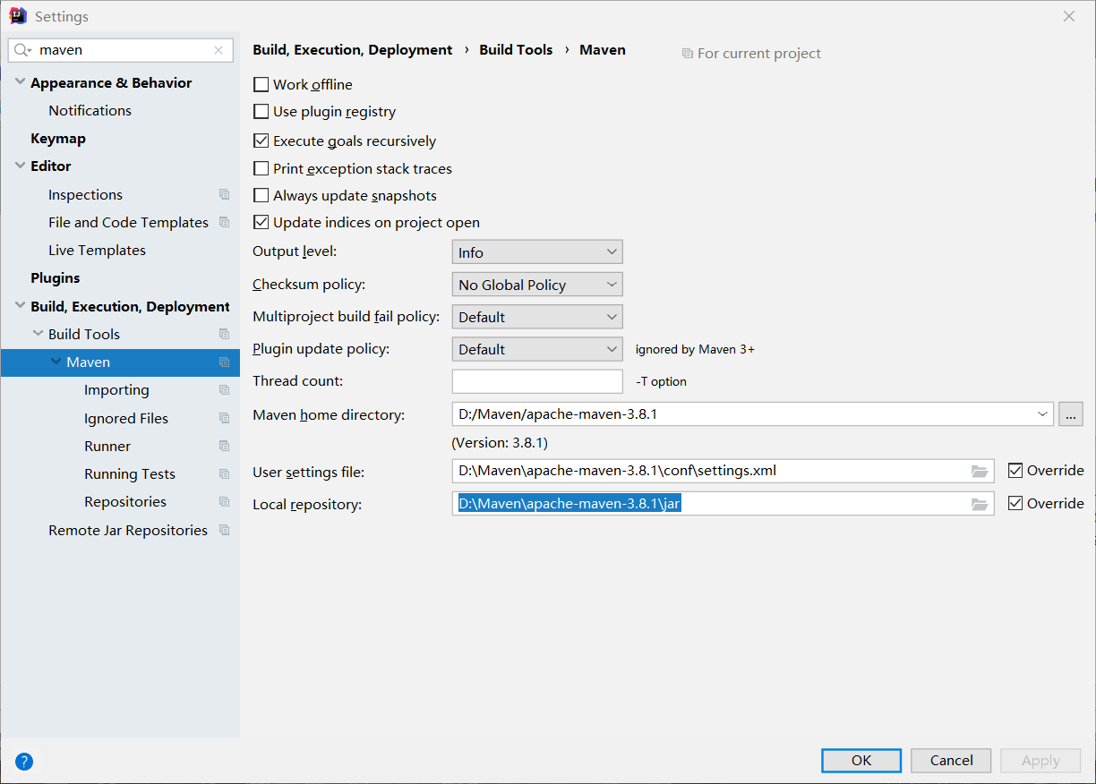Open the Repositories settings page
The height and width of the screenshot is (784, 1096).
point(125,502)
